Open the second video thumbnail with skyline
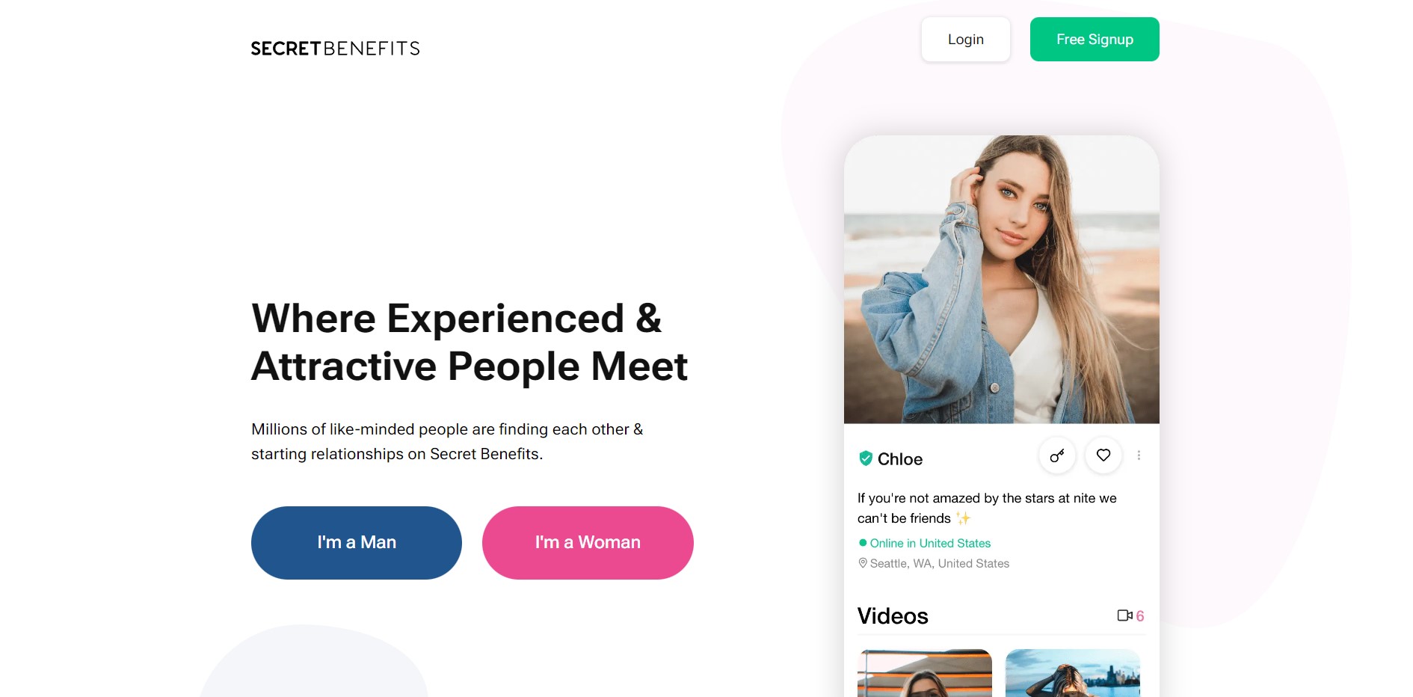This screenshot has height=697, width=1413. point(1073,673)
